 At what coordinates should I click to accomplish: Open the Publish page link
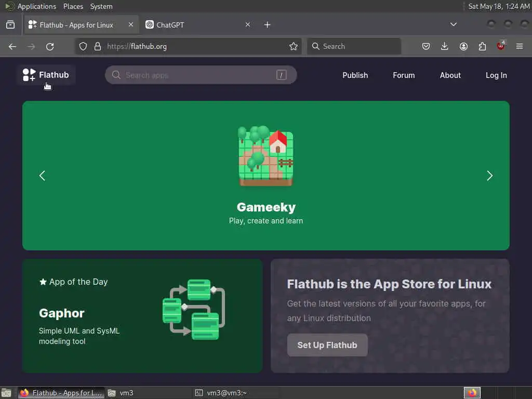(x=355, y=75)
